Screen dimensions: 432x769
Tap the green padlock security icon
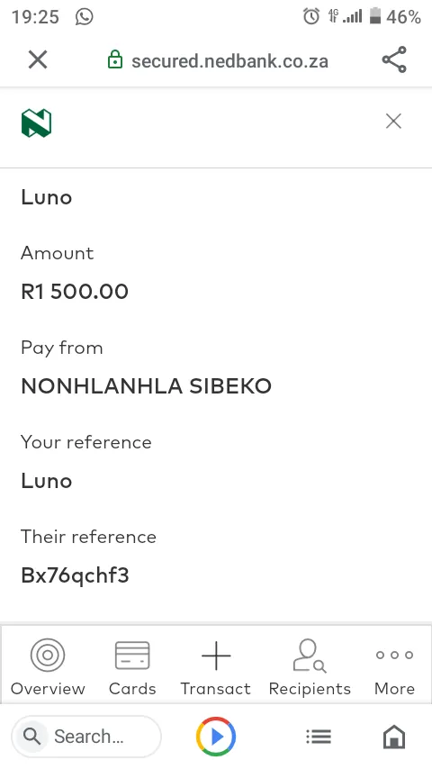[114, 59]
